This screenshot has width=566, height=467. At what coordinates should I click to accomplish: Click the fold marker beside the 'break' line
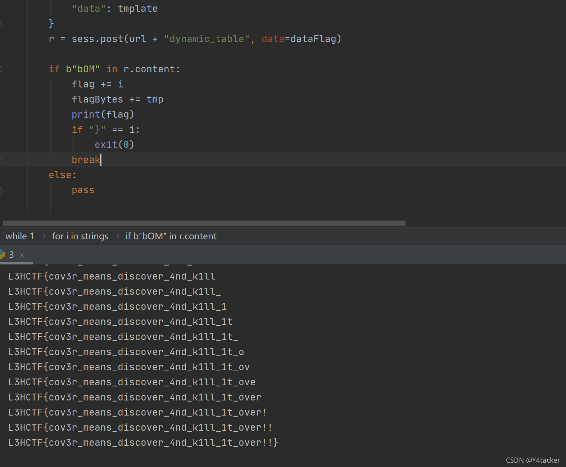1,160
